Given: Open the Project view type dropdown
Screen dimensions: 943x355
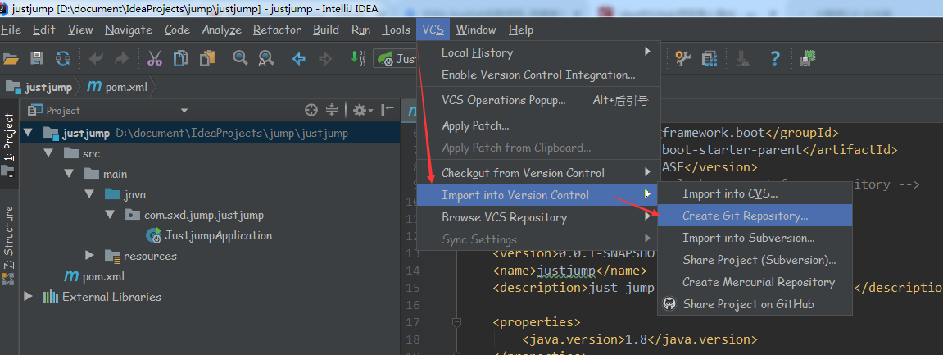Looking at the screenshot, I should pos(184,111).
